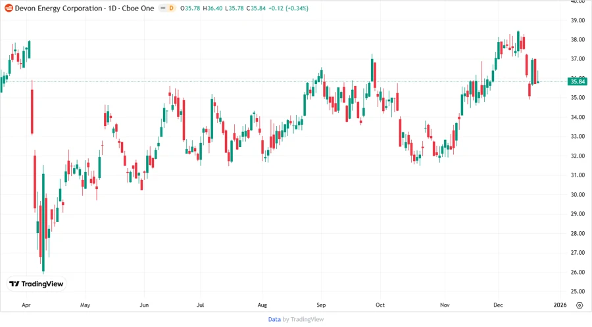Click the 32.00 price axis label

[x=578, y=156]
